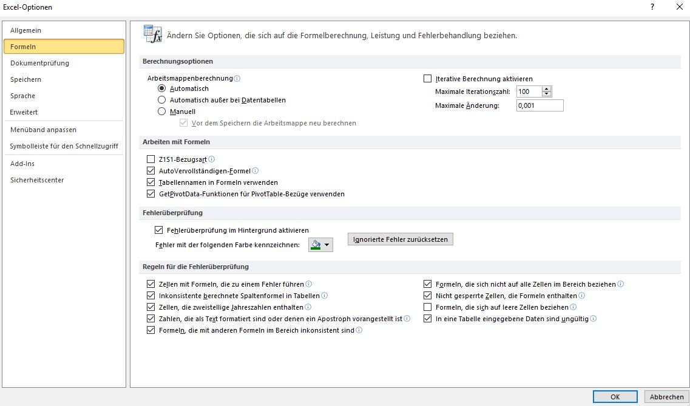Open the Allgemein options category
Image resolution: width=690 pixels, height=406 pixels.
[x=64, y=30]
